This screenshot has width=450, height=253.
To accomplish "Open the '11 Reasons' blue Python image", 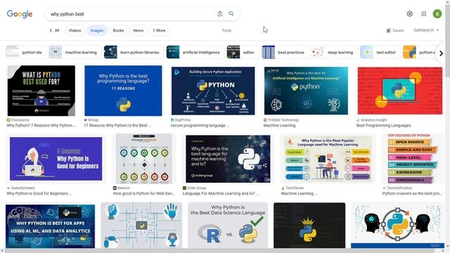I will [123, 91].
